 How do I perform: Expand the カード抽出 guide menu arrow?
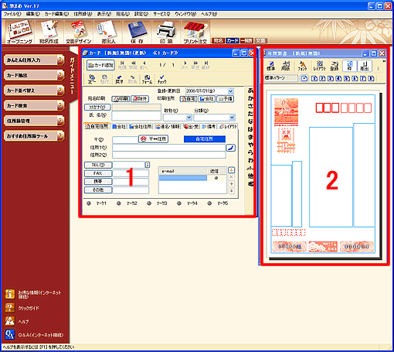coord(61,75)
